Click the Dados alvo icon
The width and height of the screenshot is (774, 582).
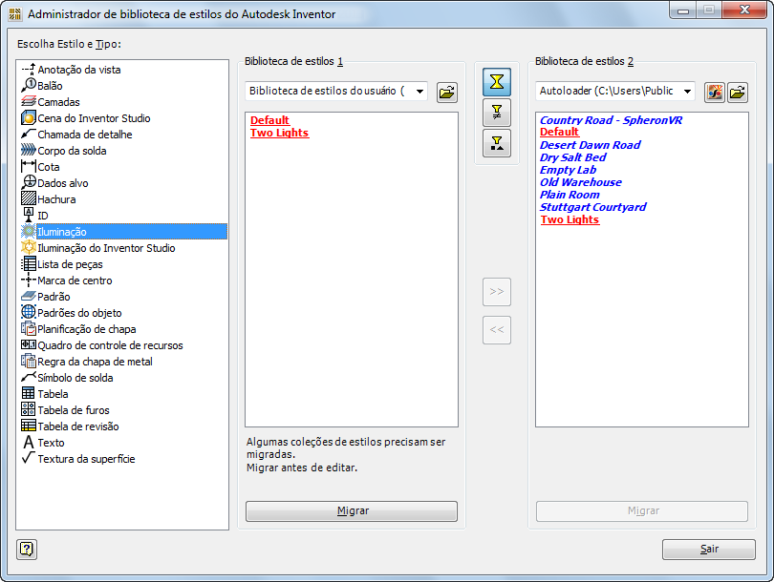29,183
